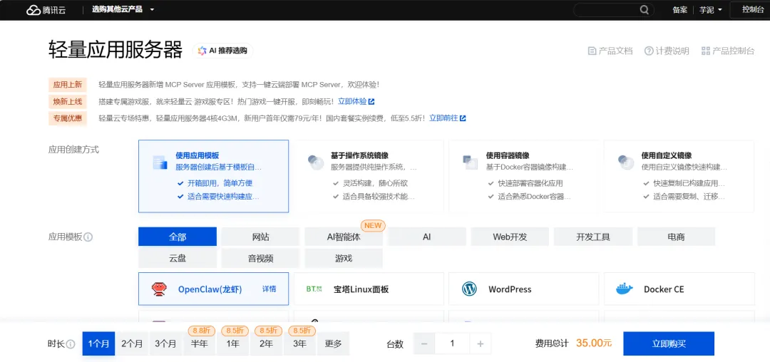Open 选购其他云产品 dropdown
Viewport: 770px width, 362px height.
[123, 10]
